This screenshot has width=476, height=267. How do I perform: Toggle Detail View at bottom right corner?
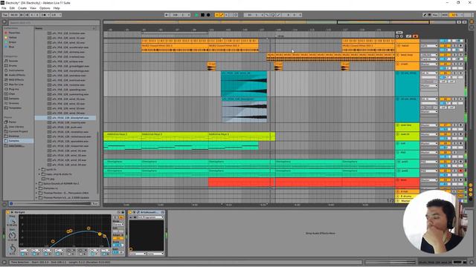click(472, 262)
